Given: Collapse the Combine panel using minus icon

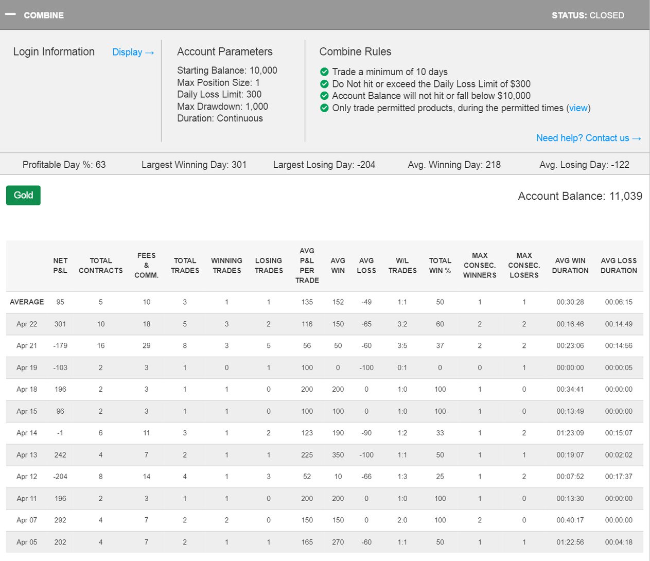Looking at the screenshot, I should [10, 14].
